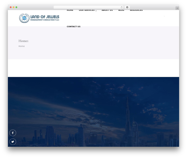Image resolution: width=187 pixels, height=158 pixels.
Task: Open the Facebook social icon
Action: click(x=13, y=133)
